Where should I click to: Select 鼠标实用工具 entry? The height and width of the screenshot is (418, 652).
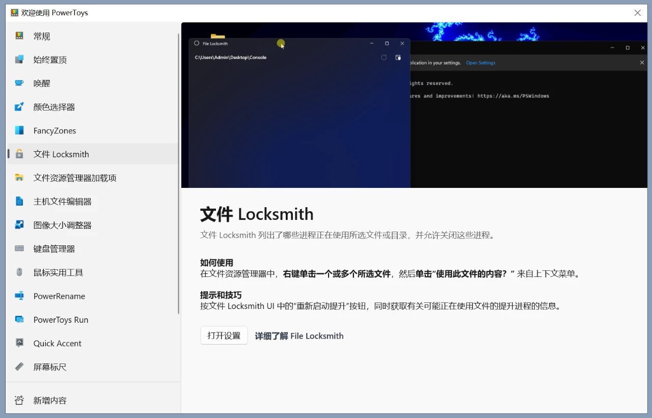click(92, 272)
